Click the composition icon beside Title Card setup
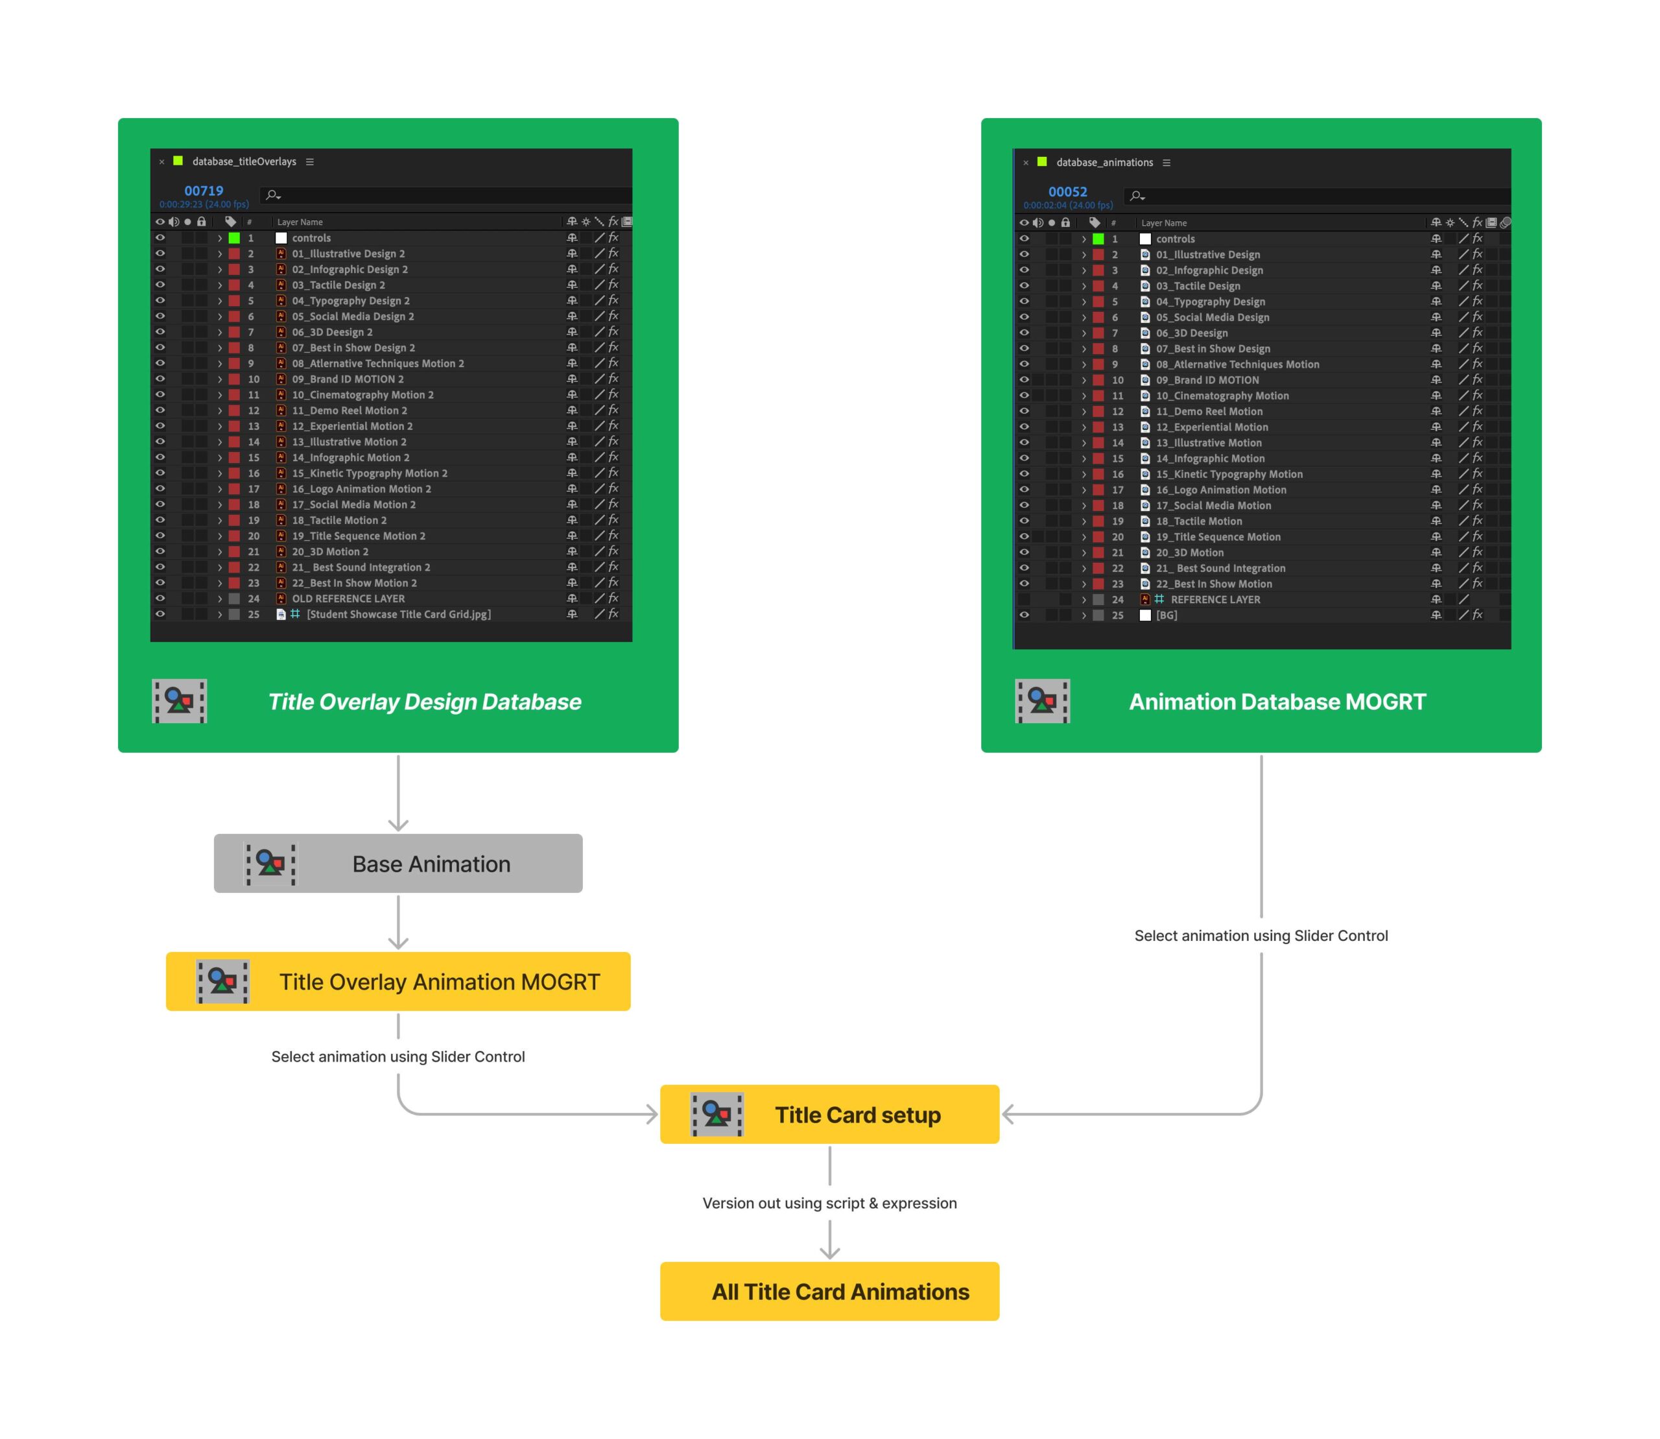The image size is (1660, 1439). pos(717,1115)
